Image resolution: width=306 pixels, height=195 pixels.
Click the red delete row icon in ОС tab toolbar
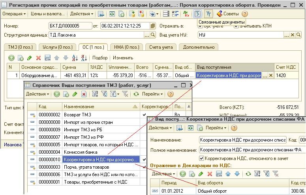[39, 58]
